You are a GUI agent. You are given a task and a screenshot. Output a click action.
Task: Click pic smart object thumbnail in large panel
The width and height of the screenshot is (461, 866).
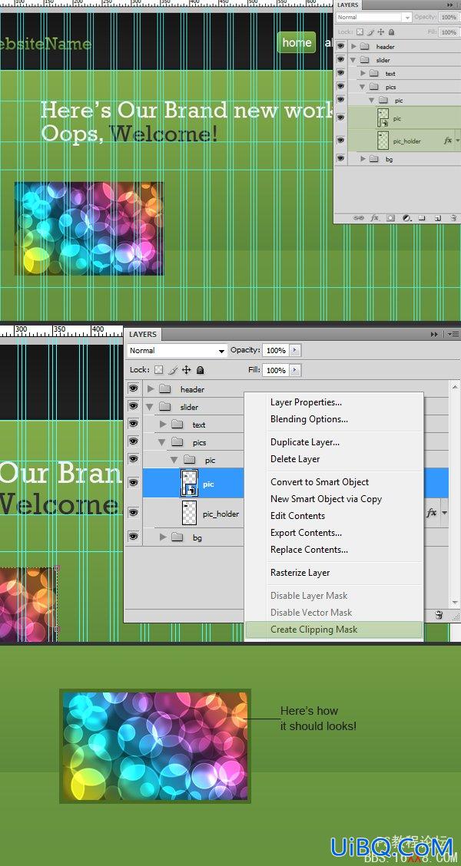pos(190,483)
